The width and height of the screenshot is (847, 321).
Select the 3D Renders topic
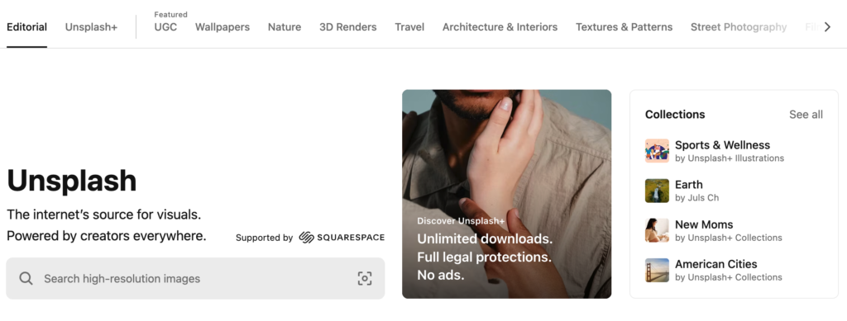[348, 27]
